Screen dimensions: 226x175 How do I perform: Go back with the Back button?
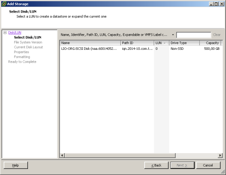tap(156, 165)
